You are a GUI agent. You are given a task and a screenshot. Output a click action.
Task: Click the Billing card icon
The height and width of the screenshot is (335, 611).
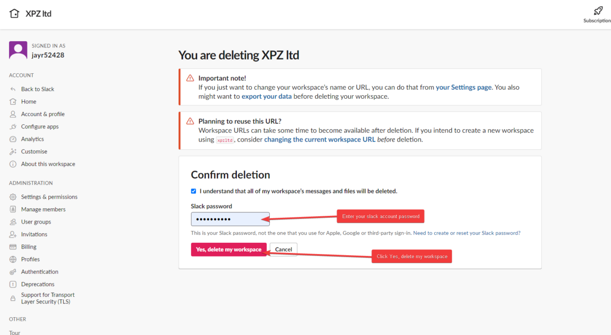coord(13,247)
